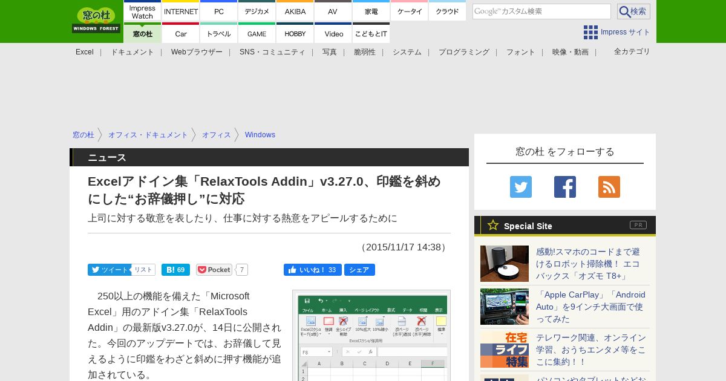The width and height of the screenshot is (726, 381).
Task: Open the GAME tab
Action: (x=257, y=33)
